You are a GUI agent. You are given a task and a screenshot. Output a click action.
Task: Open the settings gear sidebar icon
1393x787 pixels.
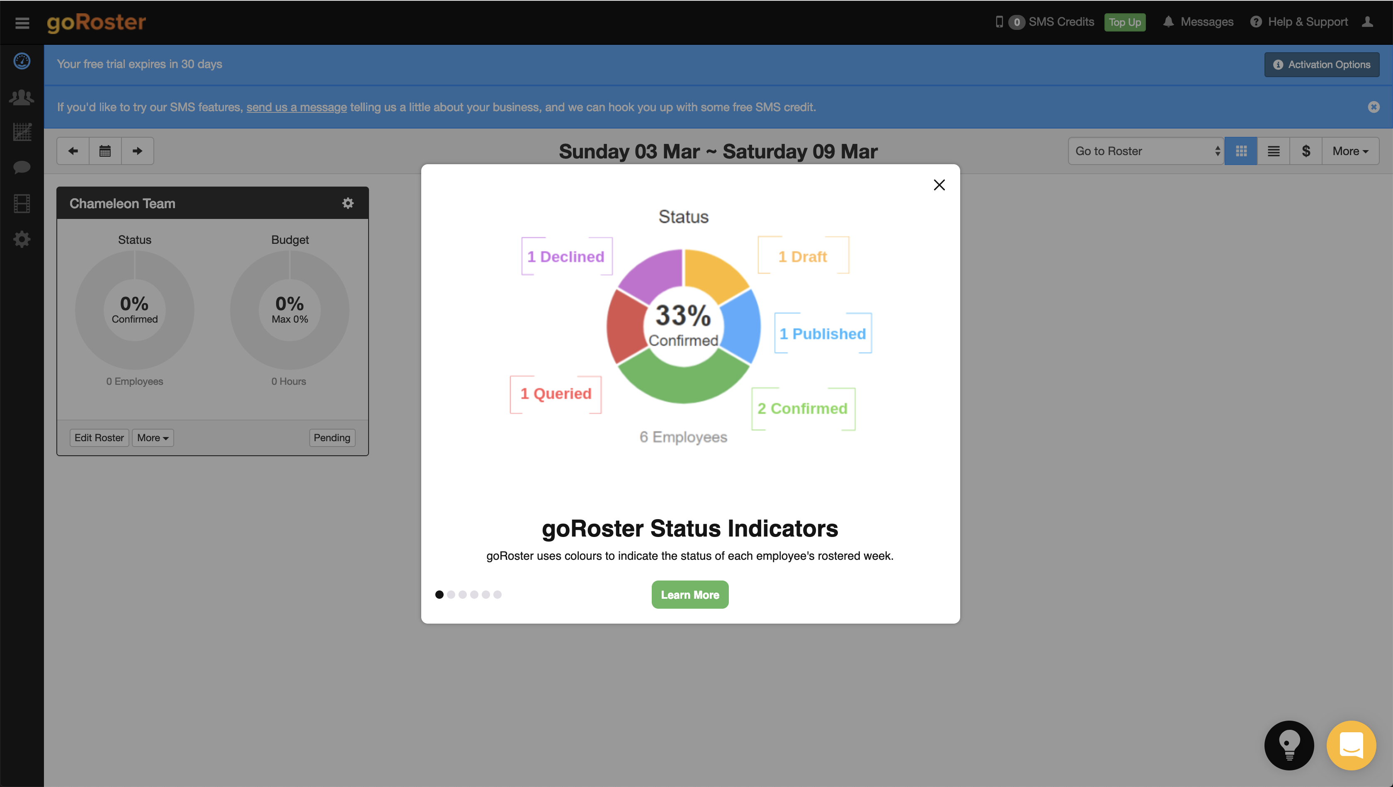22,239
